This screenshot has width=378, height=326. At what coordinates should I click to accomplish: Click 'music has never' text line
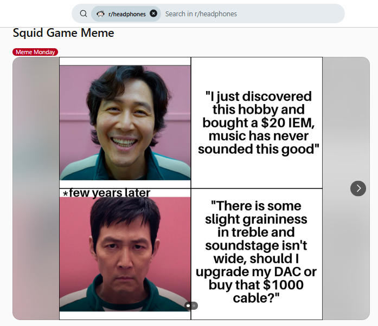point(258,135)
